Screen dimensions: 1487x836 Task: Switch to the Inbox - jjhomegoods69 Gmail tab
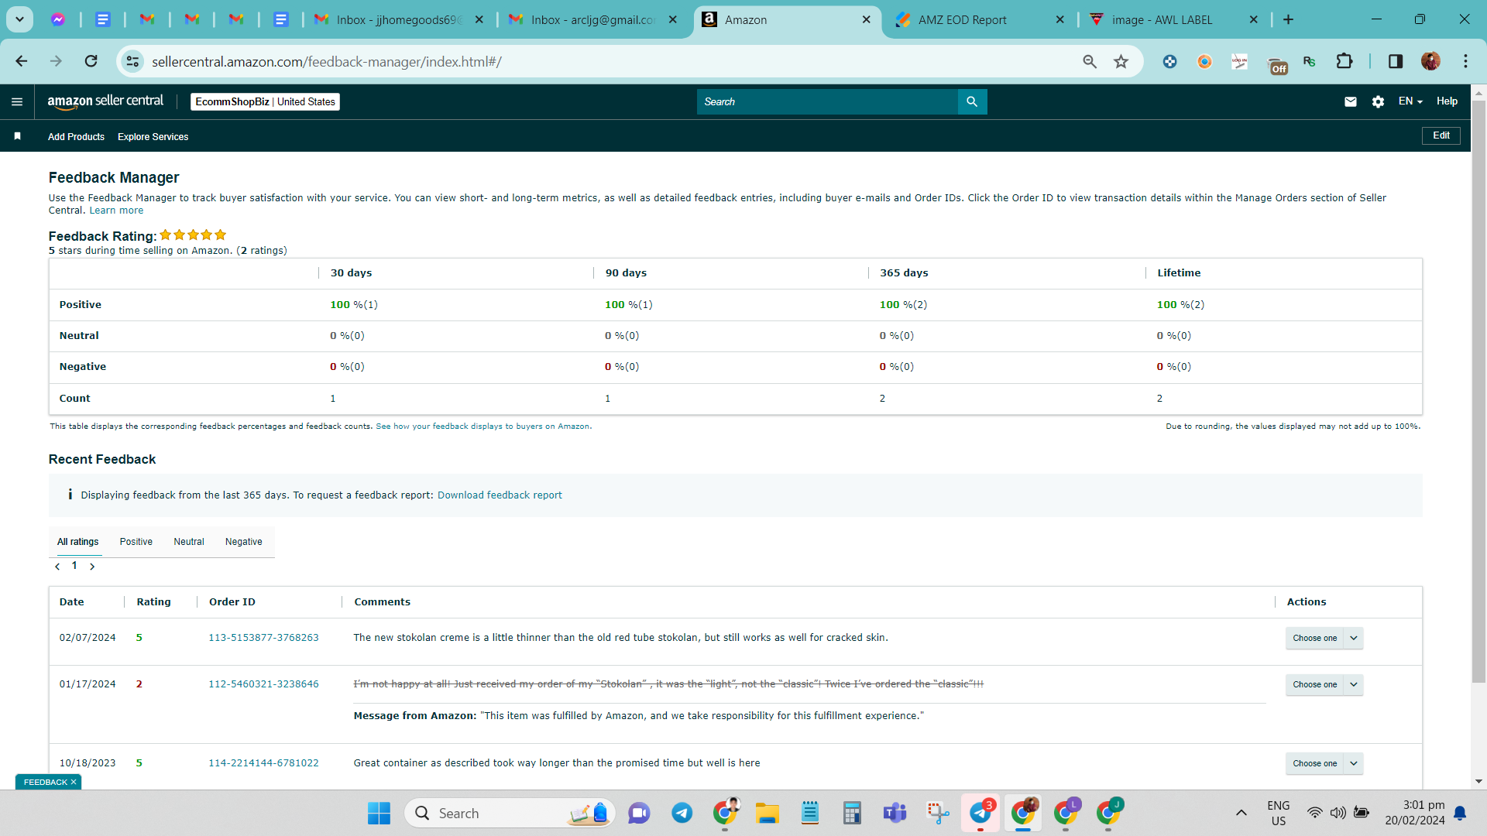pyautogui.click(x=398, y=19)
